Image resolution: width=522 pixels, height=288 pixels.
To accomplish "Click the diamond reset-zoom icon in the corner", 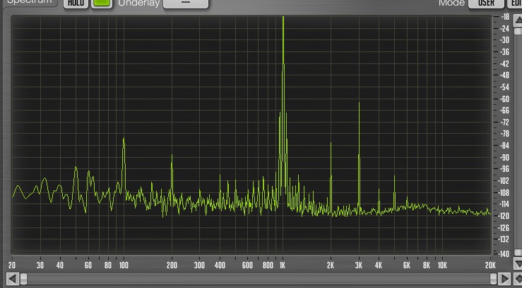I will click(x=517, y=279).
